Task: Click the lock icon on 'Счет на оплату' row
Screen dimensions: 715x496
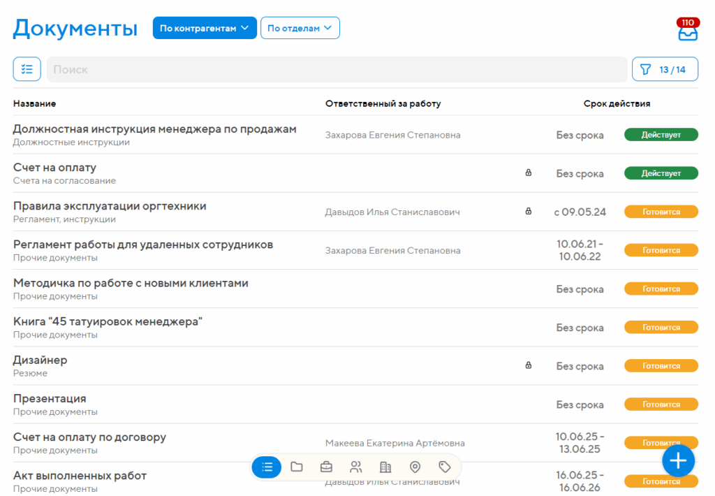Action: coord(529,173)
